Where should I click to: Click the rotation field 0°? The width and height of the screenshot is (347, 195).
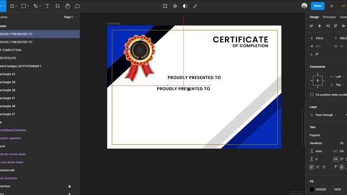[317, 54]
